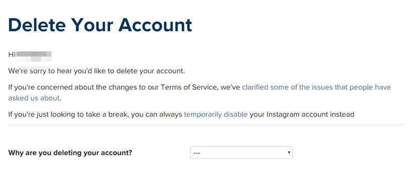Image resolution: width=412 pixels, height=192 pixels.
Task: Click the word 'Hi' greeting
Action: (11, 54)
